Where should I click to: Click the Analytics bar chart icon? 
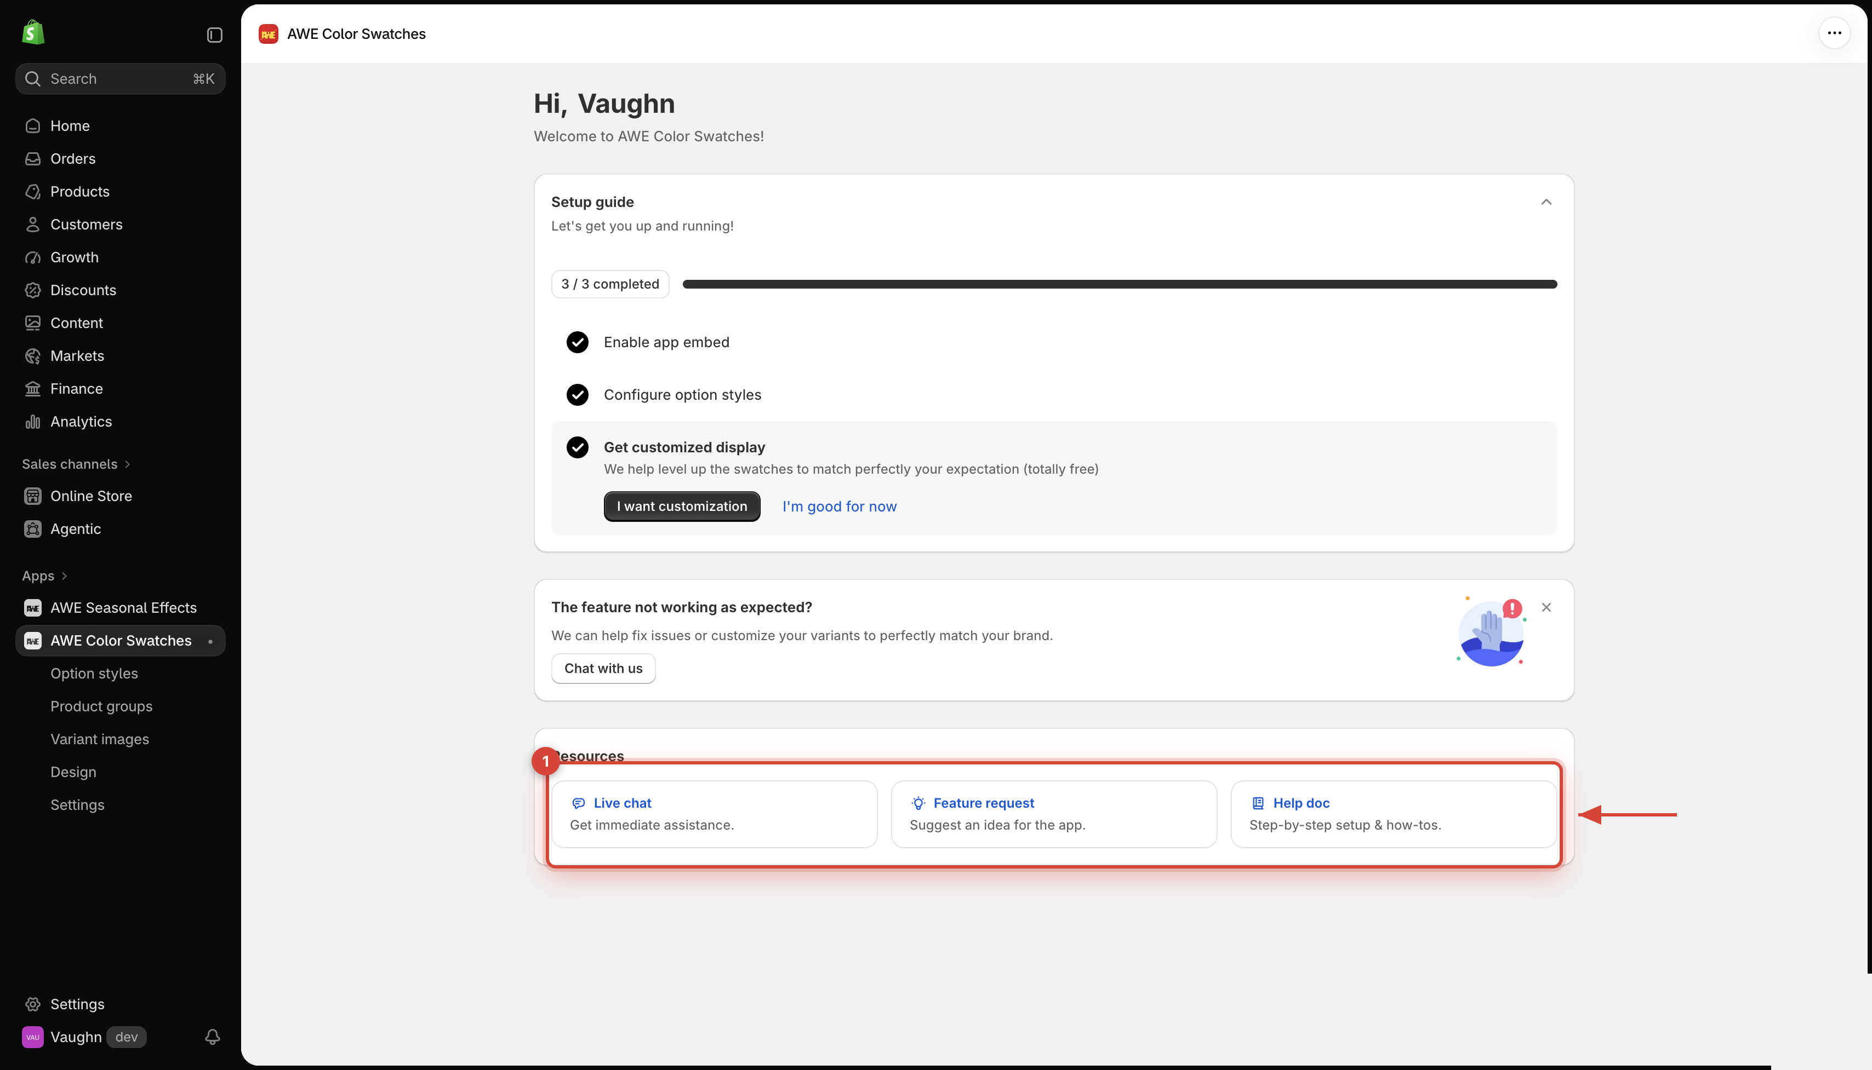[32, 422]
